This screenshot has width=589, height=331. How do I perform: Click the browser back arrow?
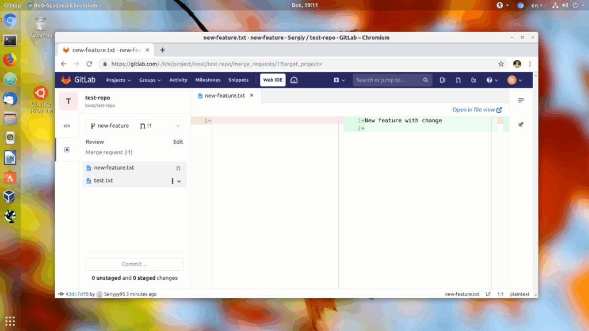(x=63, y=64)
